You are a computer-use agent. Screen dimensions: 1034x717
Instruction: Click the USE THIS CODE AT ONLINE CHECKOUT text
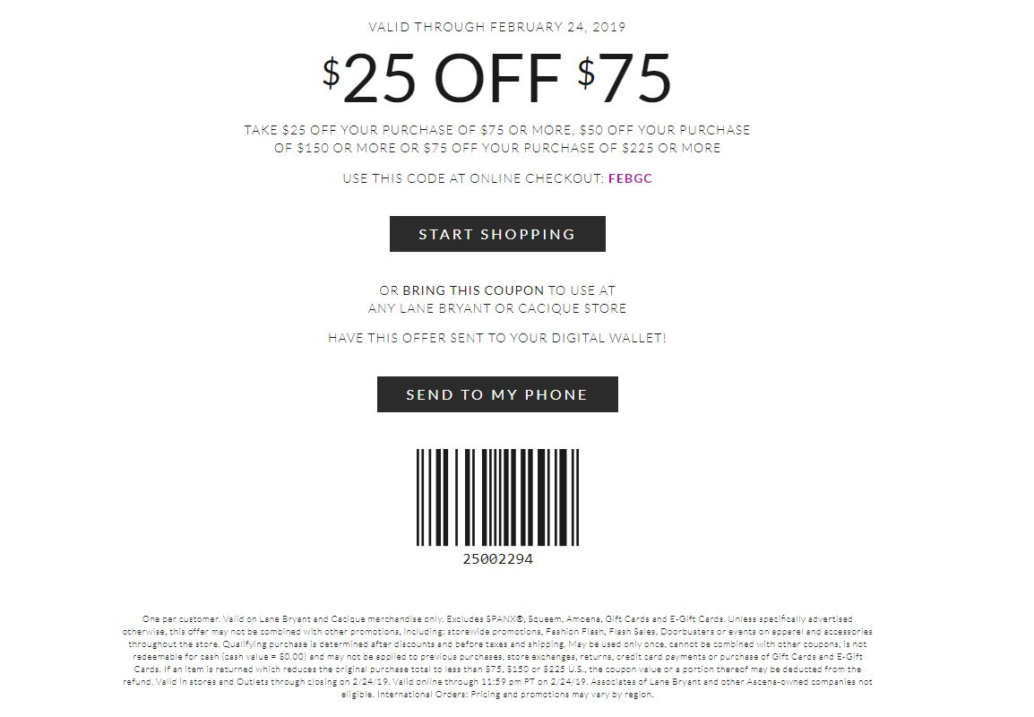pyautogui.click(x=473, y=178)
